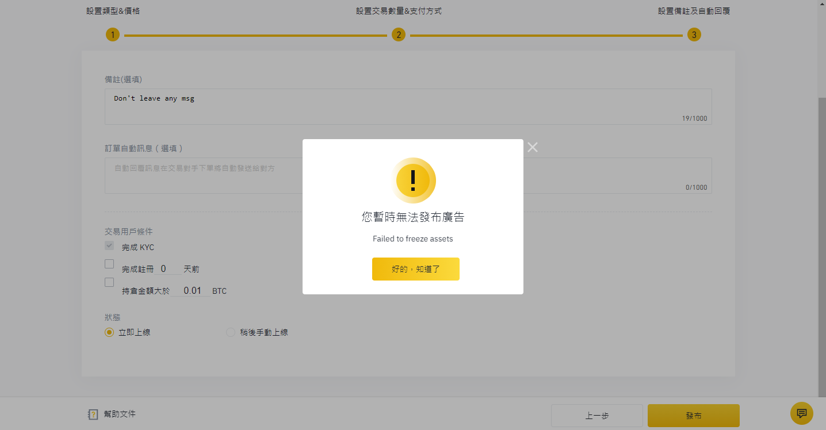Click the 好的，知道了 confirmation button
Viewport: 826px width, 430px height.
[x=415, y=268]
